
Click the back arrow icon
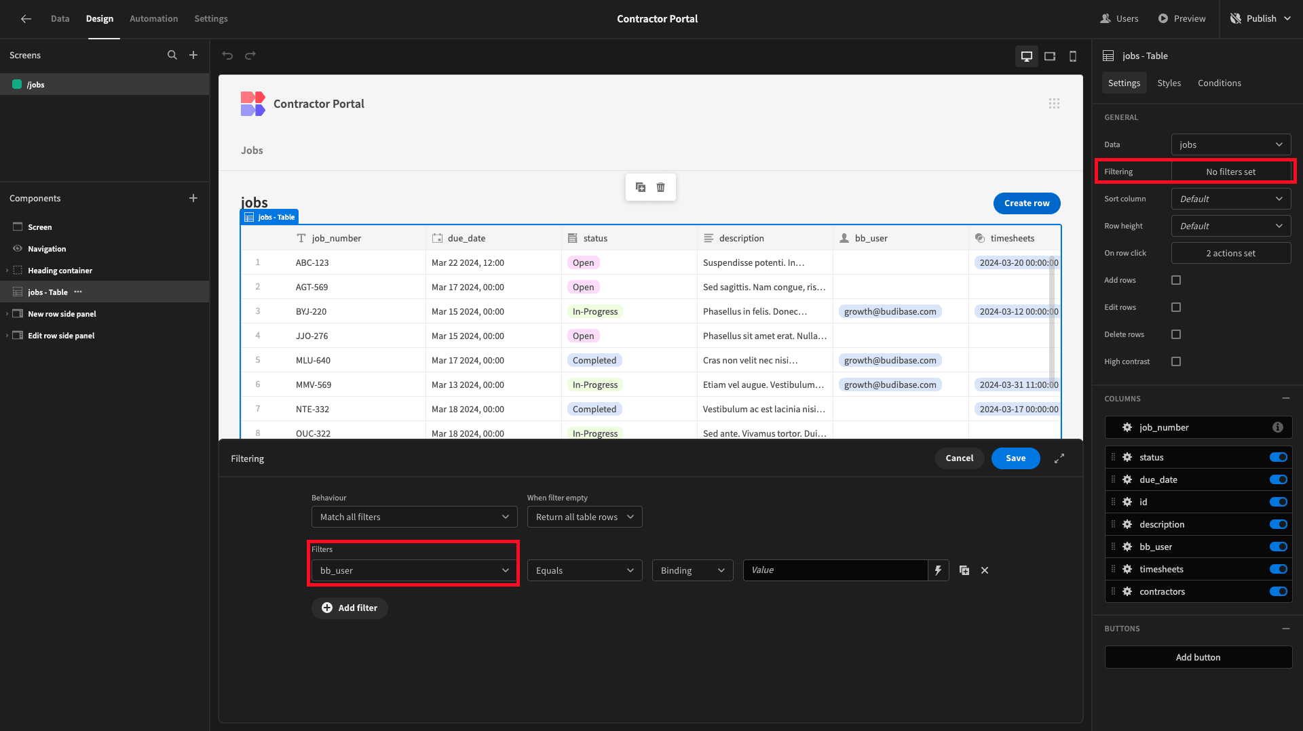coord(26,19)
